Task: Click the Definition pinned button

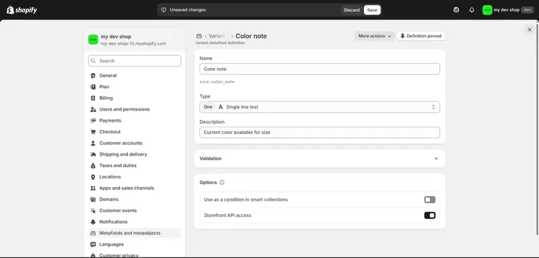Action: [x=421, y=36]
